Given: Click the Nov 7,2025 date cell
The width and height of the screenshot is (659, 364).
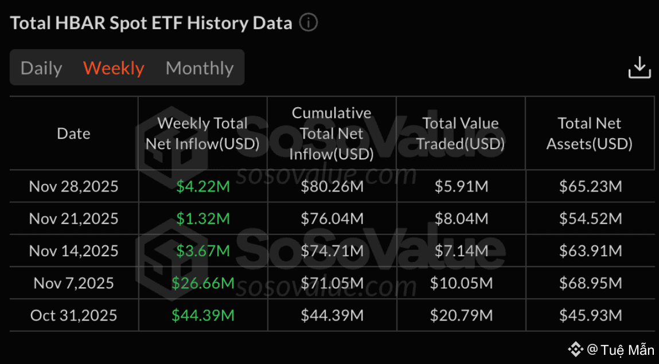Looking at the screenshot, I should [x=73, y=283].
